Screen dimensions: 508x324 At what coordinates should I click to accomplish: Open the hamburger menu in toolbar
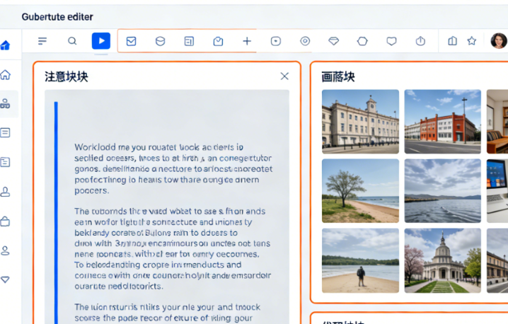[x=42, y=41]
